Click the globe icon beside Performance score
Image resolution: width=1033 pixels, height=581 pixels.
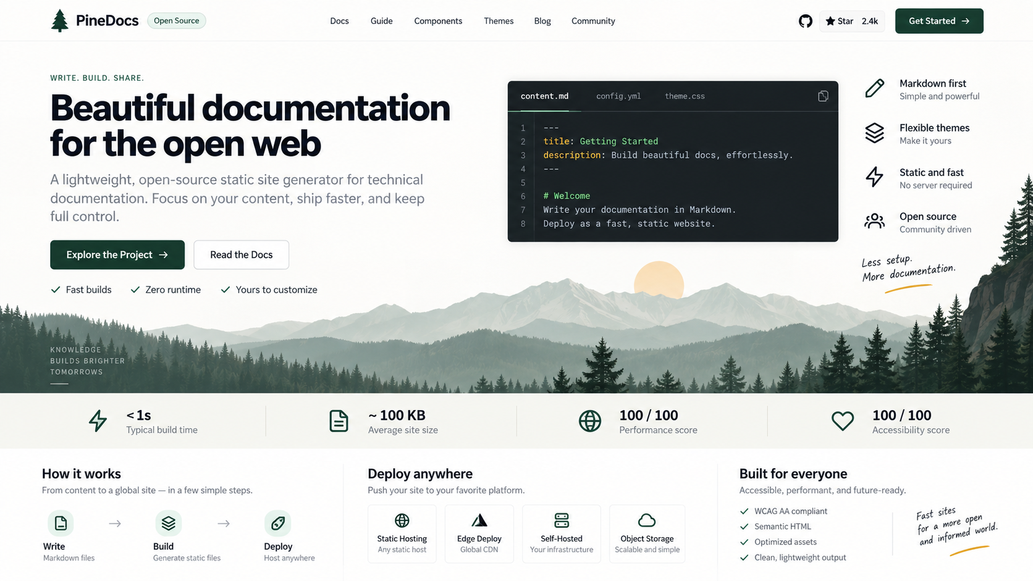(x=590, y=421)
